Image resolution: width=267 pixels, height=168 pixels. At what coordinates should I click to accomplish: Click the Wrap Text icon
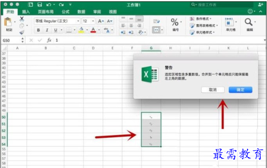(156, 21)
